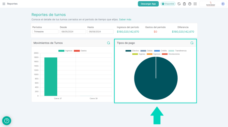Click the Descargar App button
The width and height of the screenshot is (228, 127).
click(x=148, y=4)
